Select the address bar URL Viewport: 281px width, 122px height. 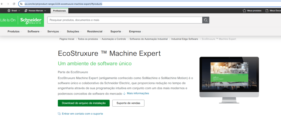click(x=63, y=4)
